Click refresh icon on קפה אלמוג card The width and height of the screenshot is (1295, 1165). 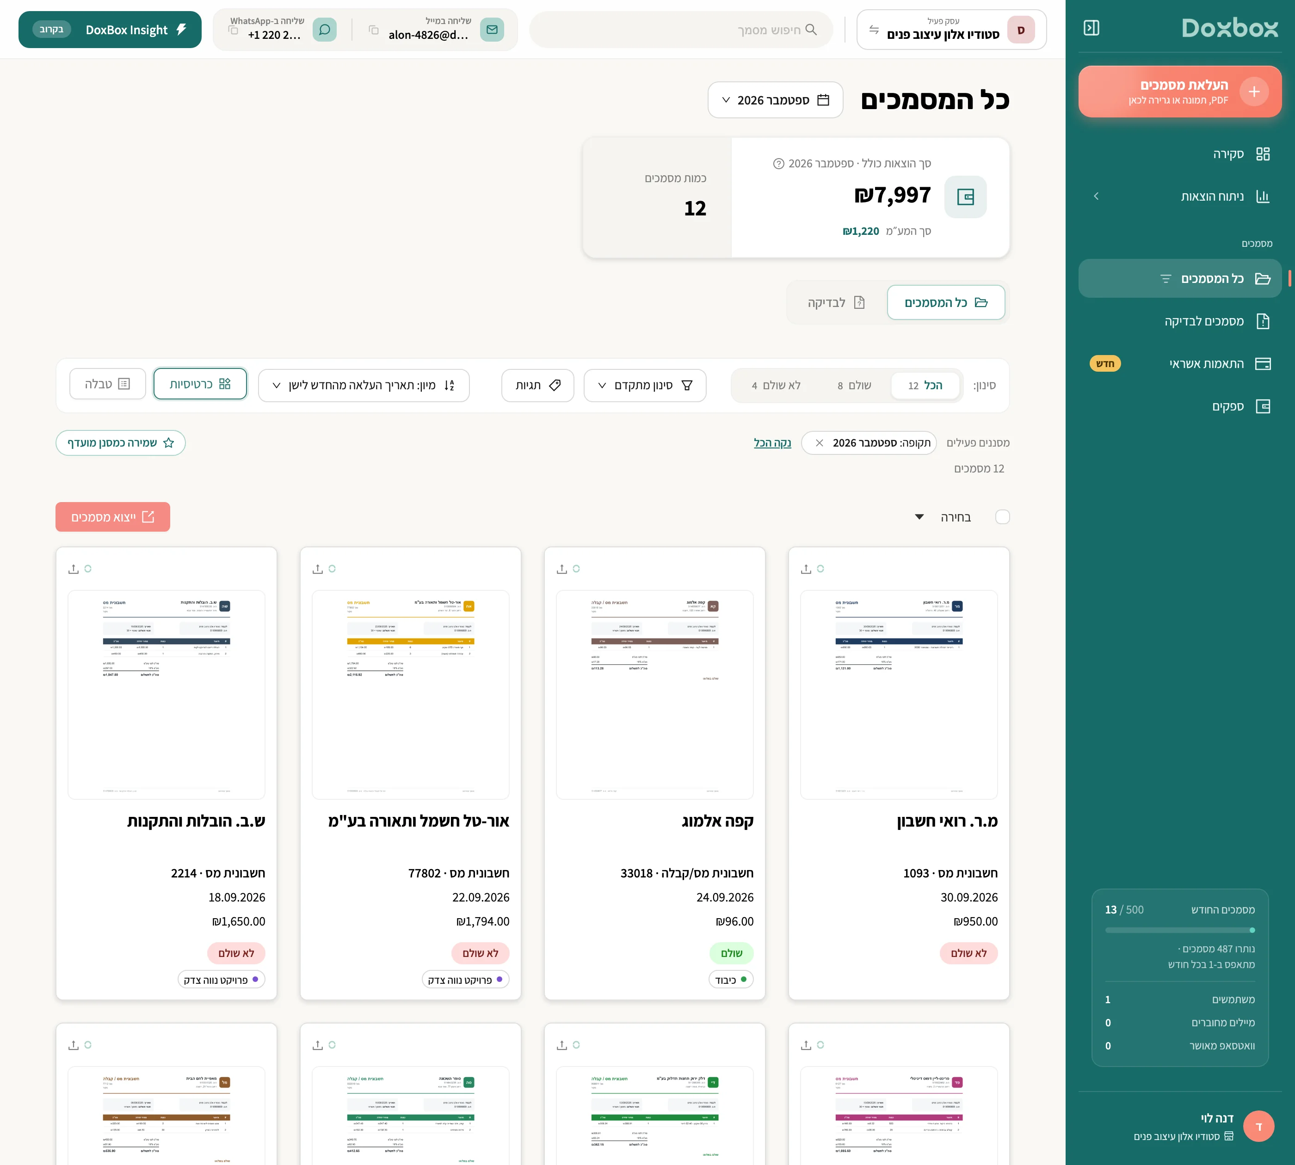(576, 569)
